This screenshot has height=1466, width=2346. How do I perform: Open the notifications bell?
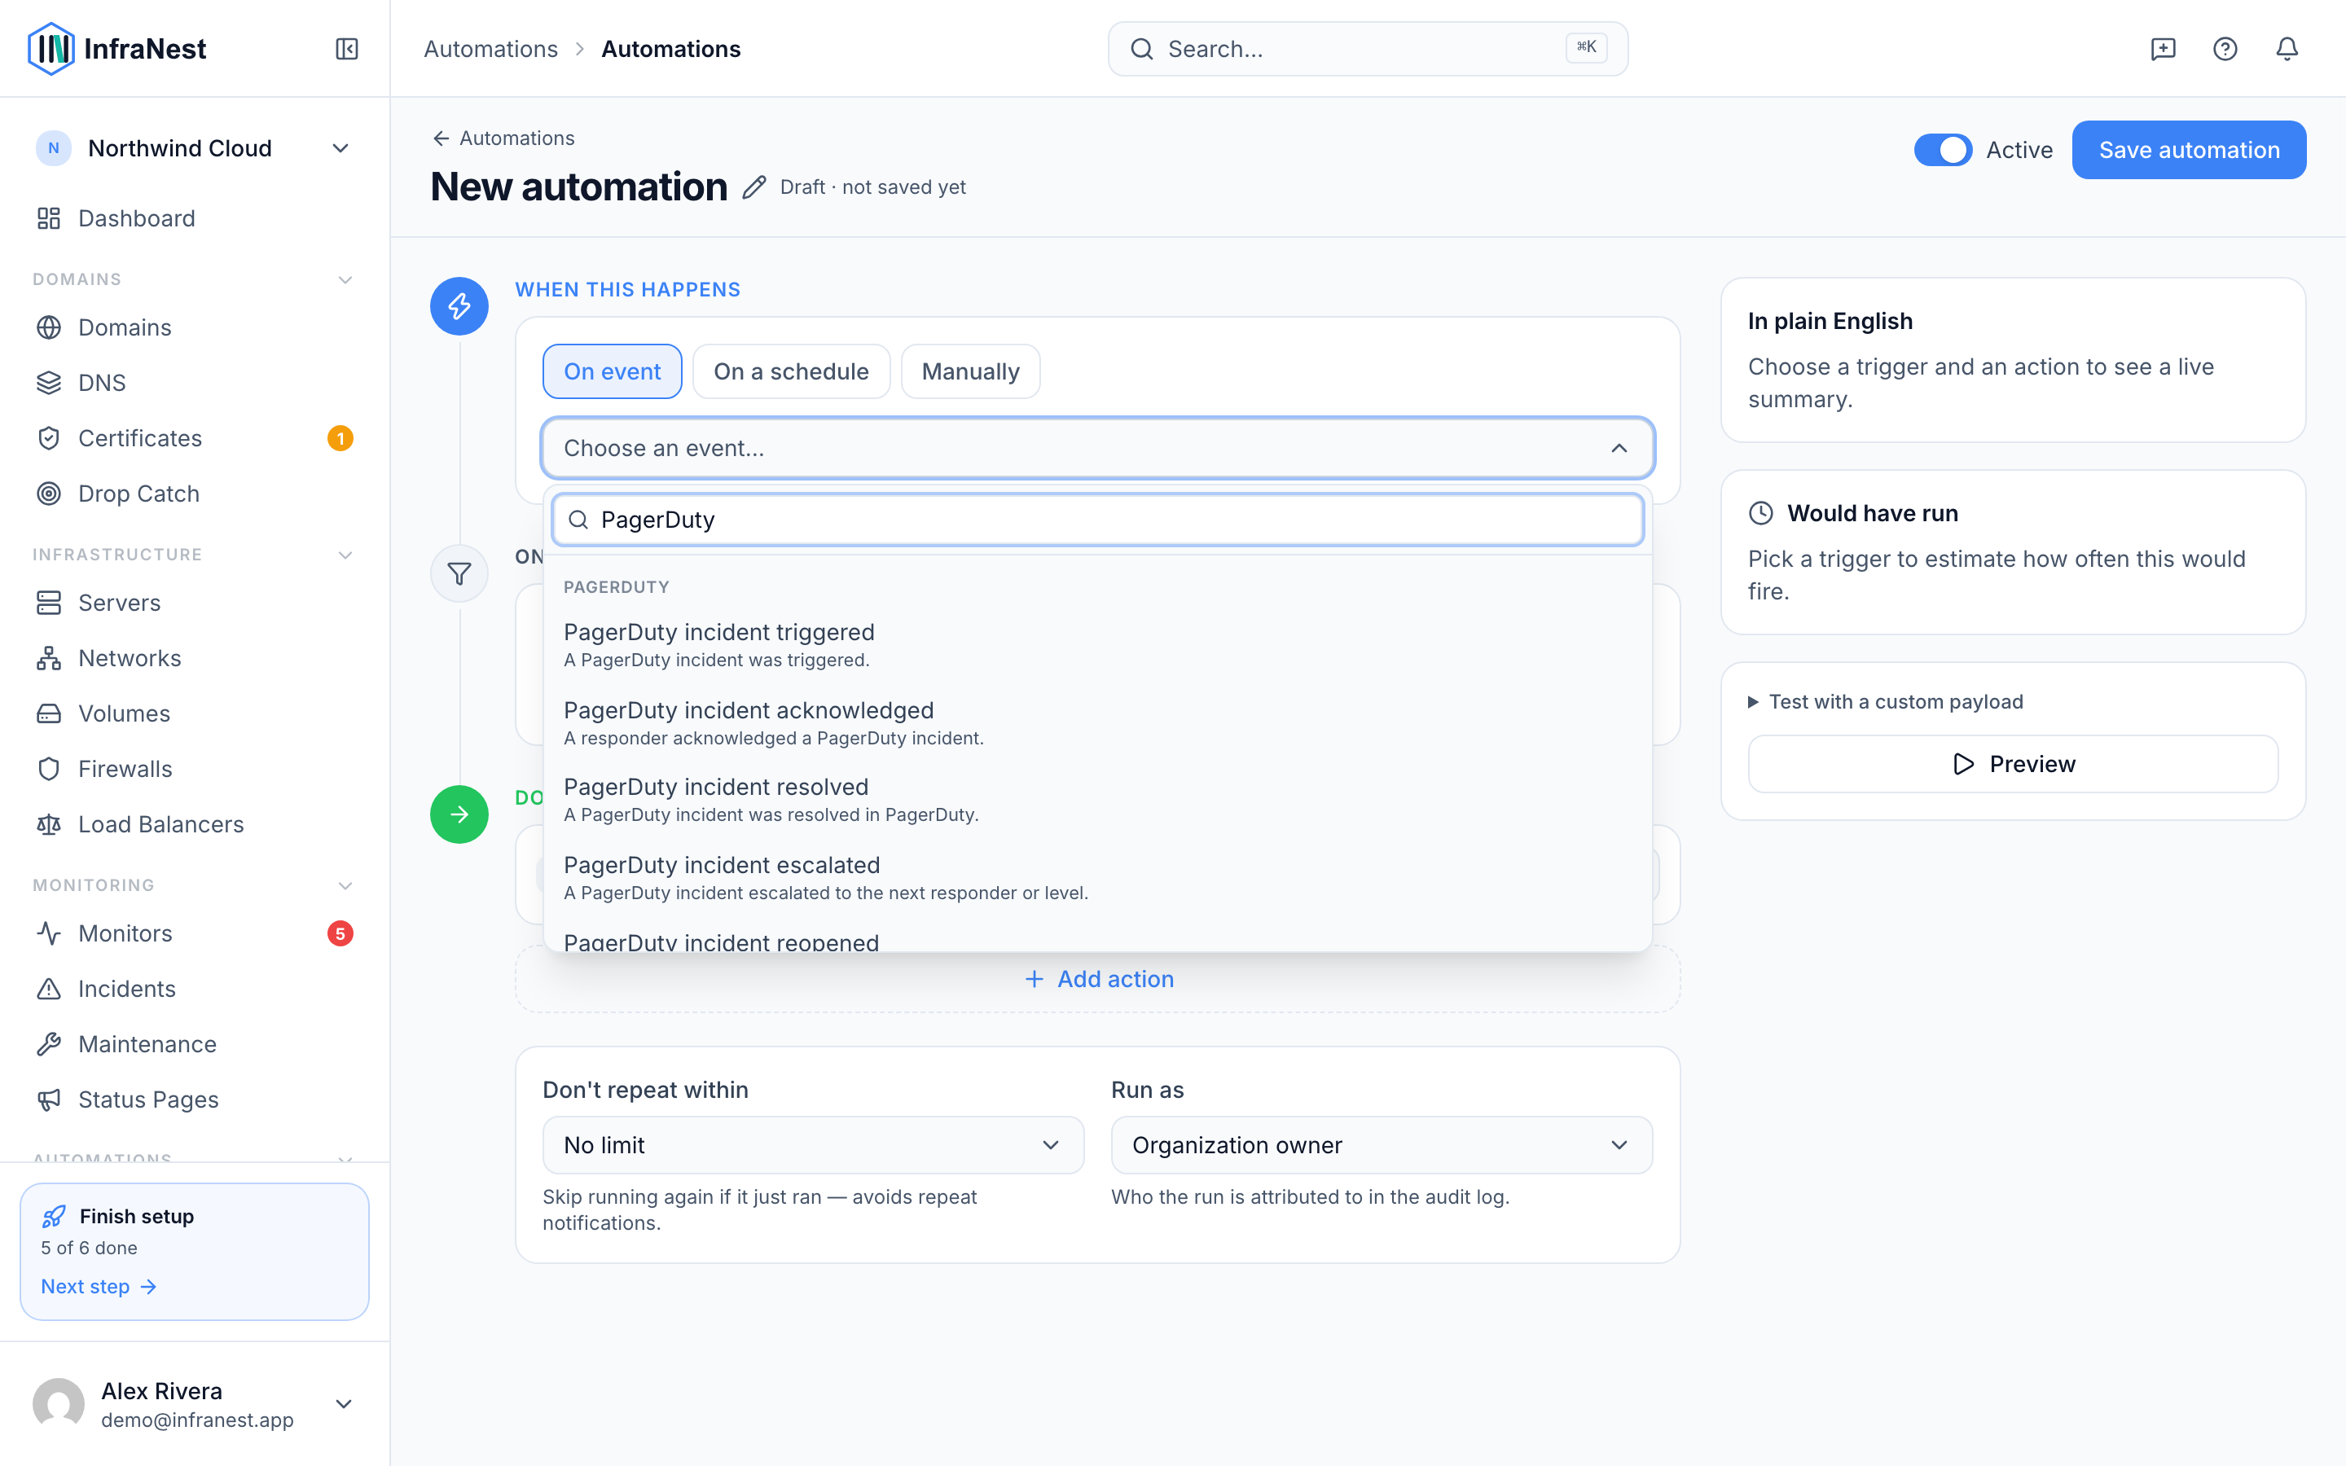tap(2287, 49)
